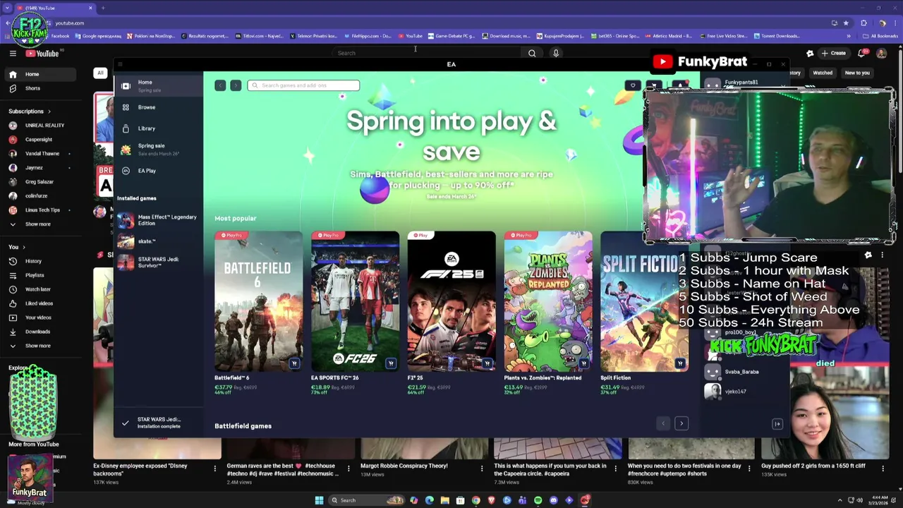Open options for two festivals video
The image size is (903, 508).
pos(749,468)
